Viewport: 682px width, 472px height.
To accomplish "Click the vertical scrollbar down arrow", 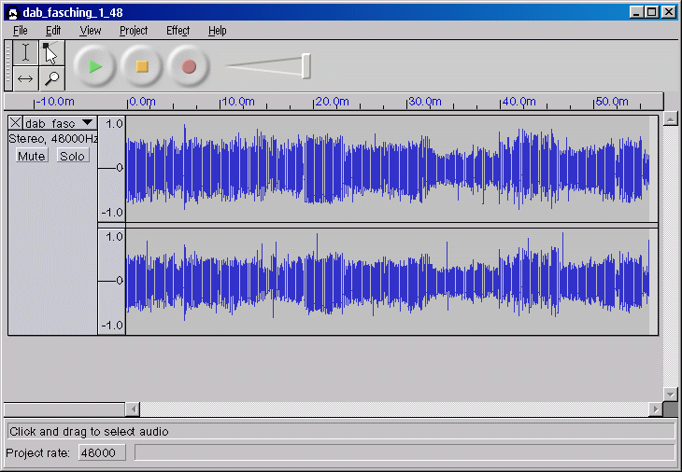I will pos(670,395).
